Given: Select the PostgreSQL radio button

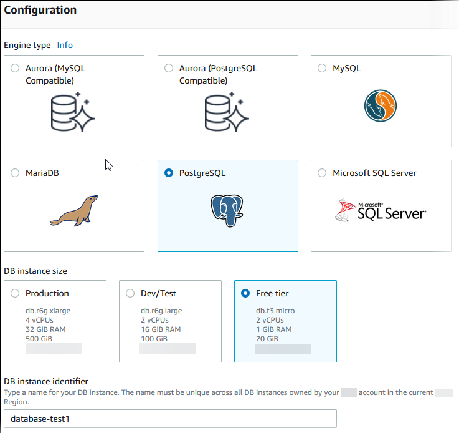Looking at the screenshot, I should [x=169, y=173].
